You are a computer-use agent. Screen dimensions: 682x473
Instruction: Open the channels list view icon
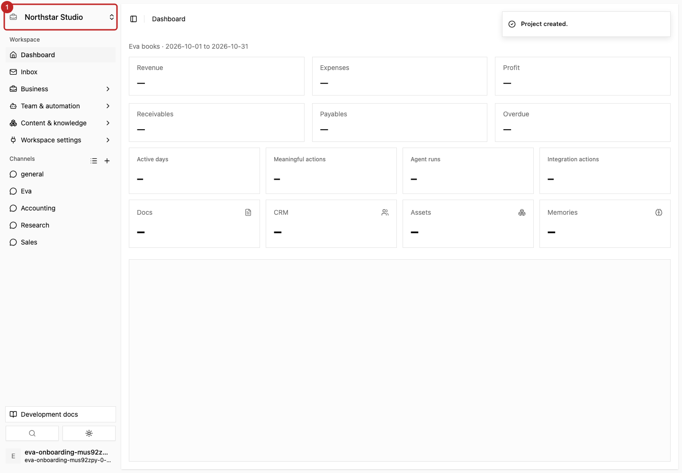(x=94, y=161)
